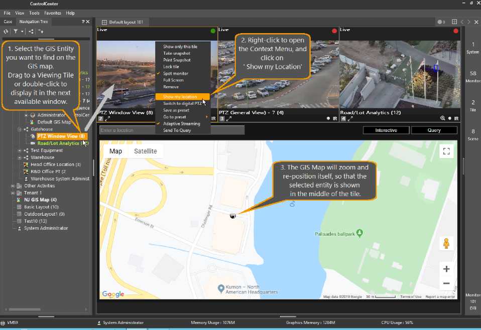The image size is (481, 330).
Task: Click the 'Enter a location' search field
Action: (172, 130)
